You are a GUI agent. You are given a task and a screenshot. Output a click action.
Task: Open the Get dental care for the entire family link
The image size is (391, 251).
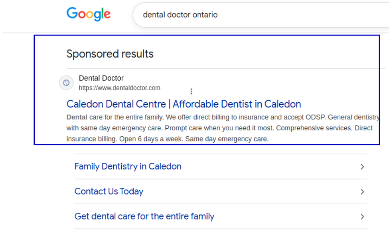click(x=144, y=216)
